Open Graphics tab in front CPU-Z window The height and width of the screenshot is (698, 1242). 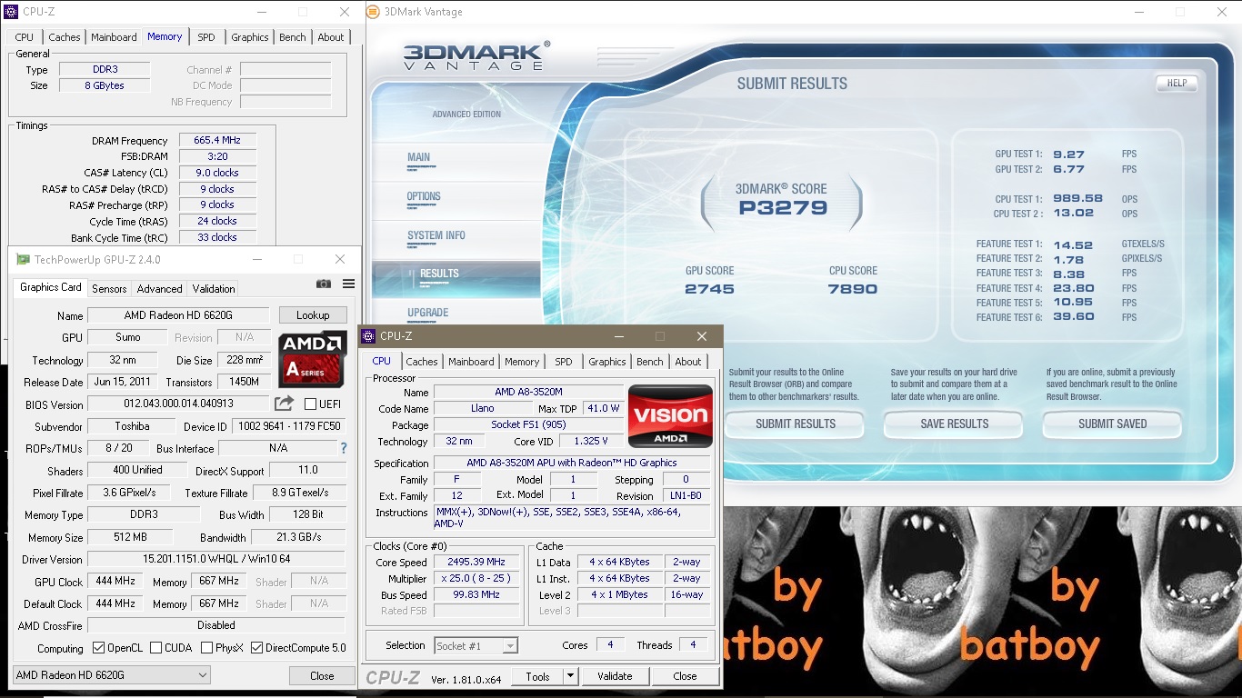click(607, 362)
